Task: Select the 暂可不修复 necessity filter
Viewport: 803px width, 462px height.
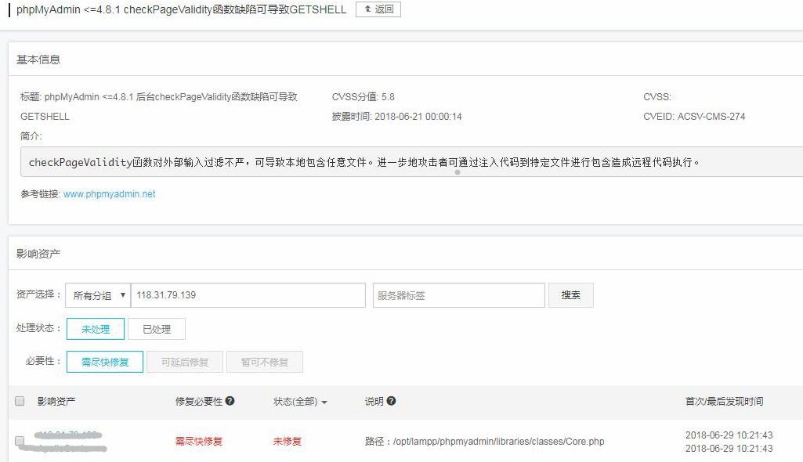Action: coord(265,362)
